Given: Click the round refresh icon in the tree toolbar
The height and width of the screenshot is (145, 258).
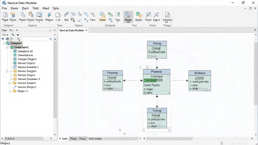Looking at the screenshot, I should [x=12, y=39].
